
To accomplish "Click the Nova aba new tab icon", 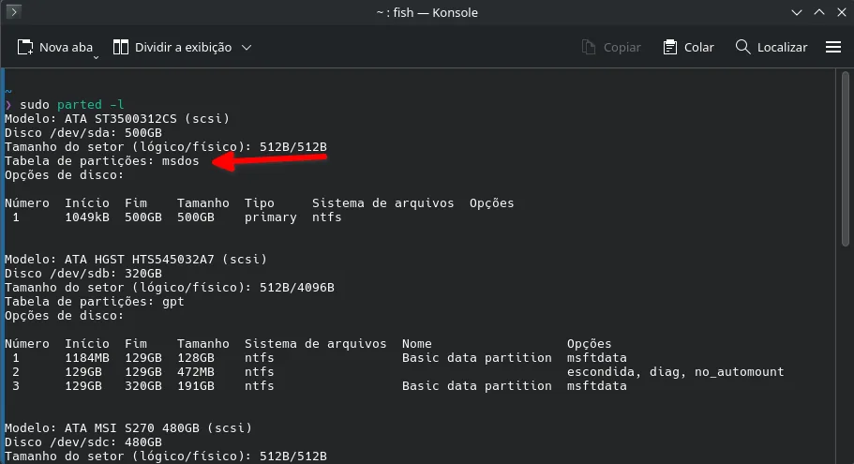I will 25,48.
